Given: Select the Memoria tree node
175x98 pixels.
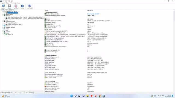Looking at the screenshot, I should coord(8,16).
